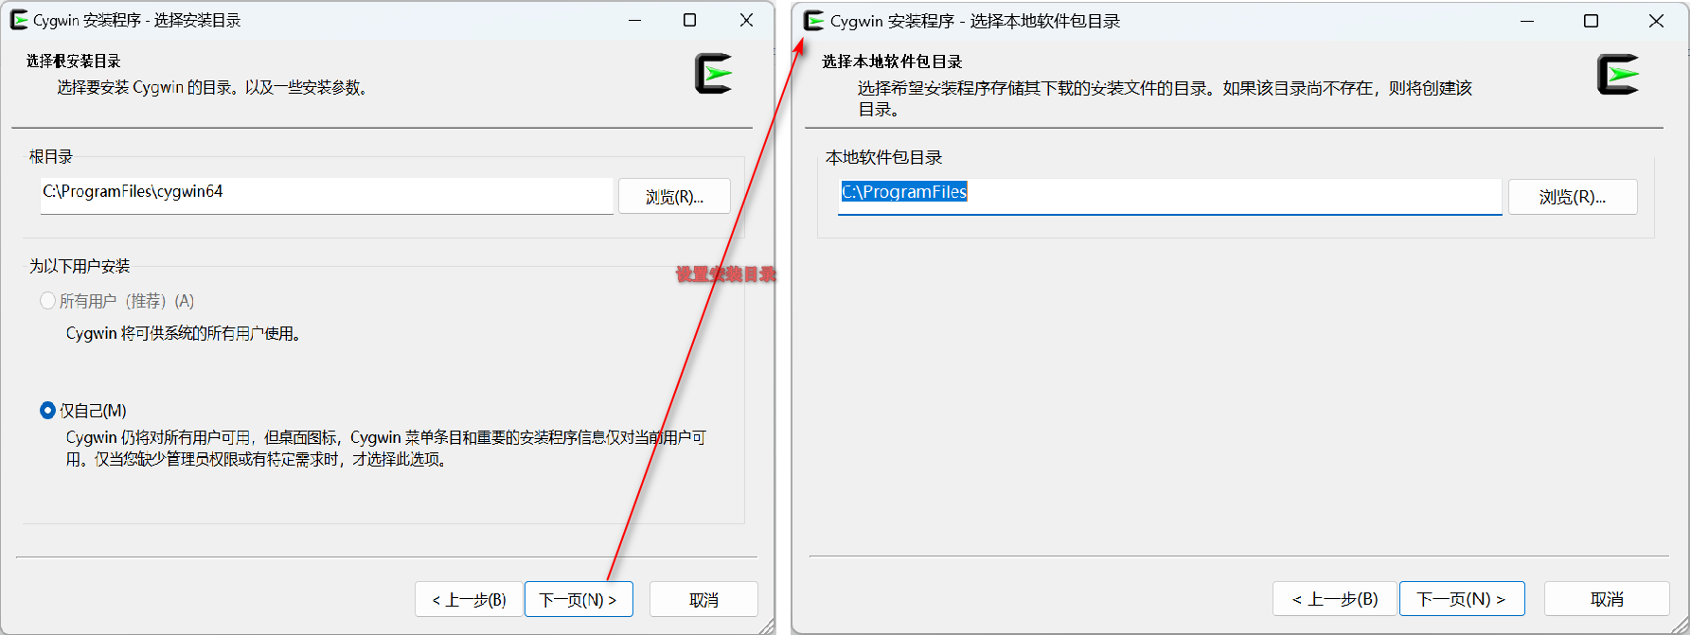Click the 根目录 path input field
Viewport: 1691px width, 635px height.
(327, 196)
